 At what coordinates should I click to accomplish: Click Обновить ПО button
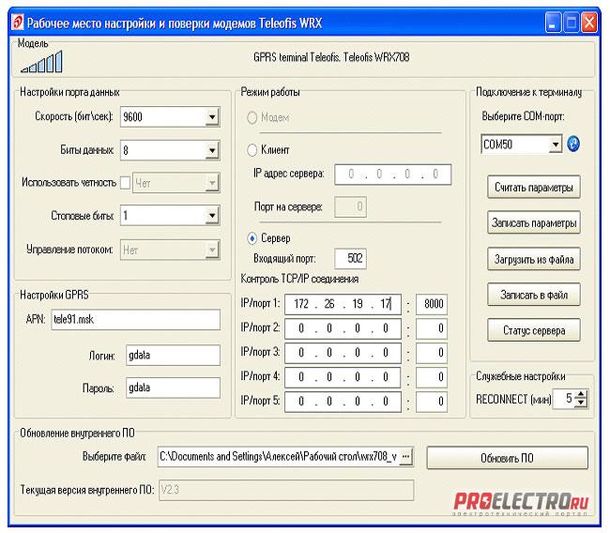[x=508, y=458]
